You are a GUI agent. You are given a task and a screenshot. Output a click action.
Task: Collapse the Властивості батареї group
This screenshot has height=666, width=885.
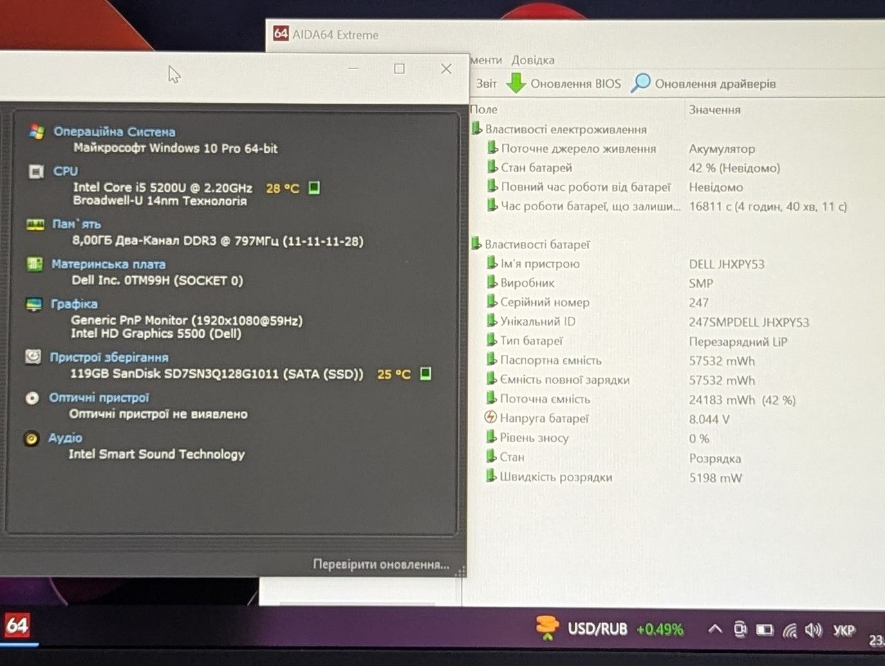click(x=476, y=243)
